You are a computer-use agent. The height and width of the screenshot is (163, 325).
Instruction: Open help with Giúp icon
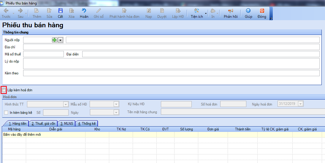click(248, 13)
